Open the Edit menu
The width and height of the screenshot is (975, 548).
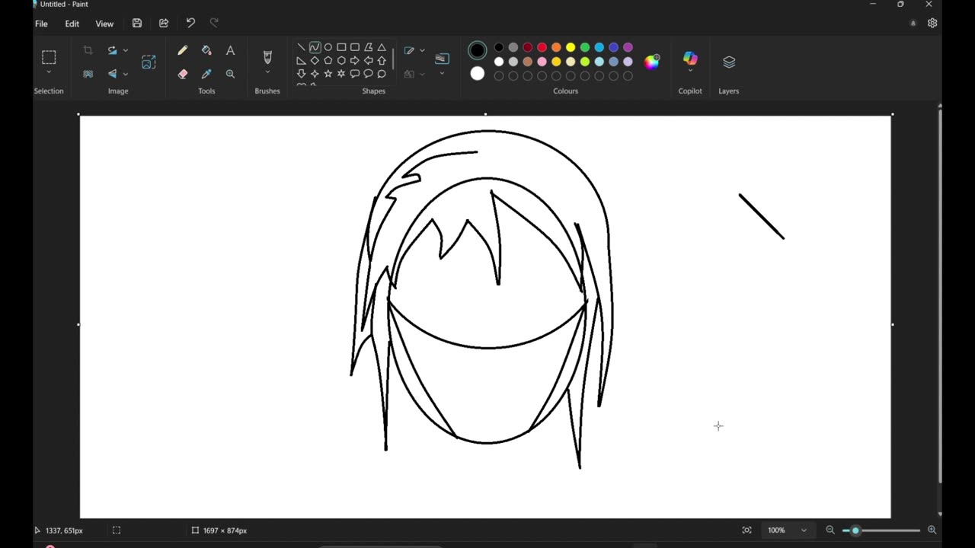point(72,24)
